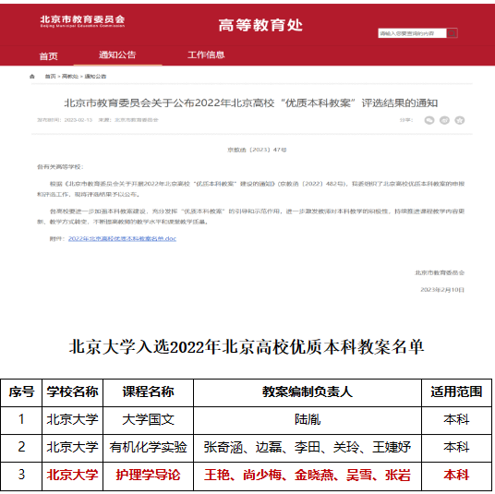Click the 本科 cell in the 有机化学实验 row
The height and width of the screenshot is (494, 495).
click(x=456, y=448)
